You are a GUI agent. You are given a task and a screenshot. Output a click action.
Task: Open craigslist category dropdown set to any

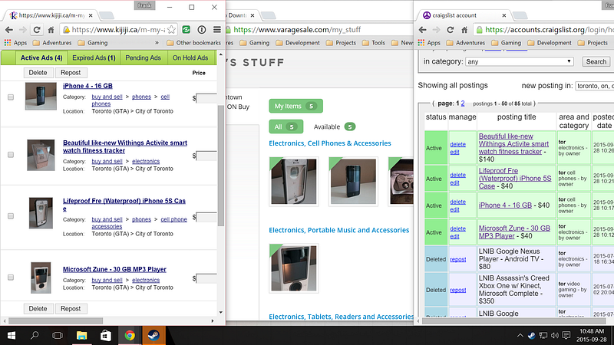[520, 61]
